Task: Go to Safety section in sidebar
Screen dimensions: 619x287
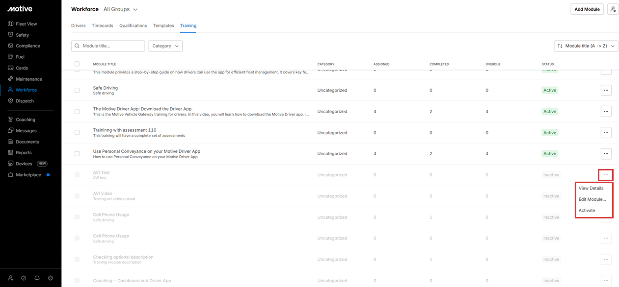Action: pyautogui.click(x=22, y=35)
